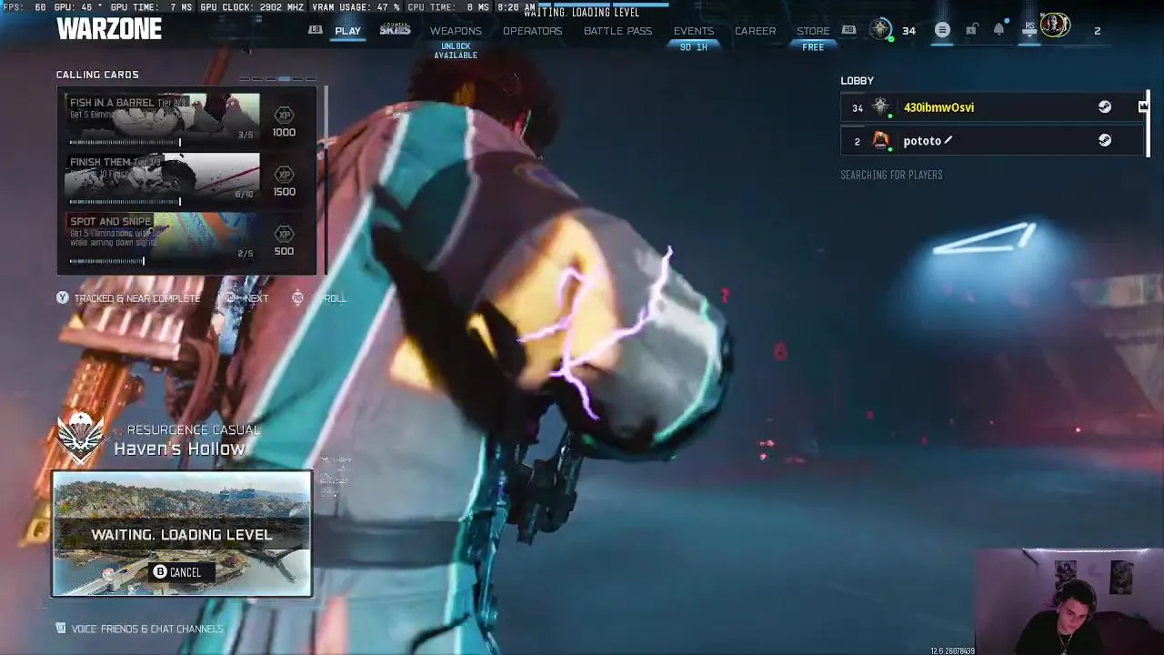Click Fish in a Barrel progress bar
Image resolution: width=1164 pixels, height=655 pixels.
[x=125, y=142]
